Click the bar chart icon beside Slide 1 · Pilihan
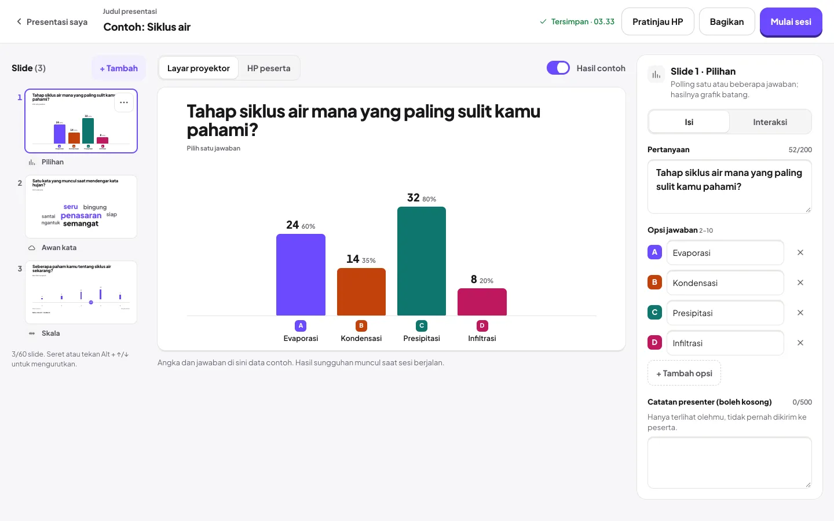This screenshot has height=521, width=834. click(656, 75)
